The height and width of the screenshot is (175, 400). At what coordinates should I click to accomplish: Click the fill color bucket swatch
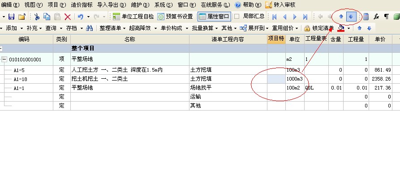tap(341, 28)
